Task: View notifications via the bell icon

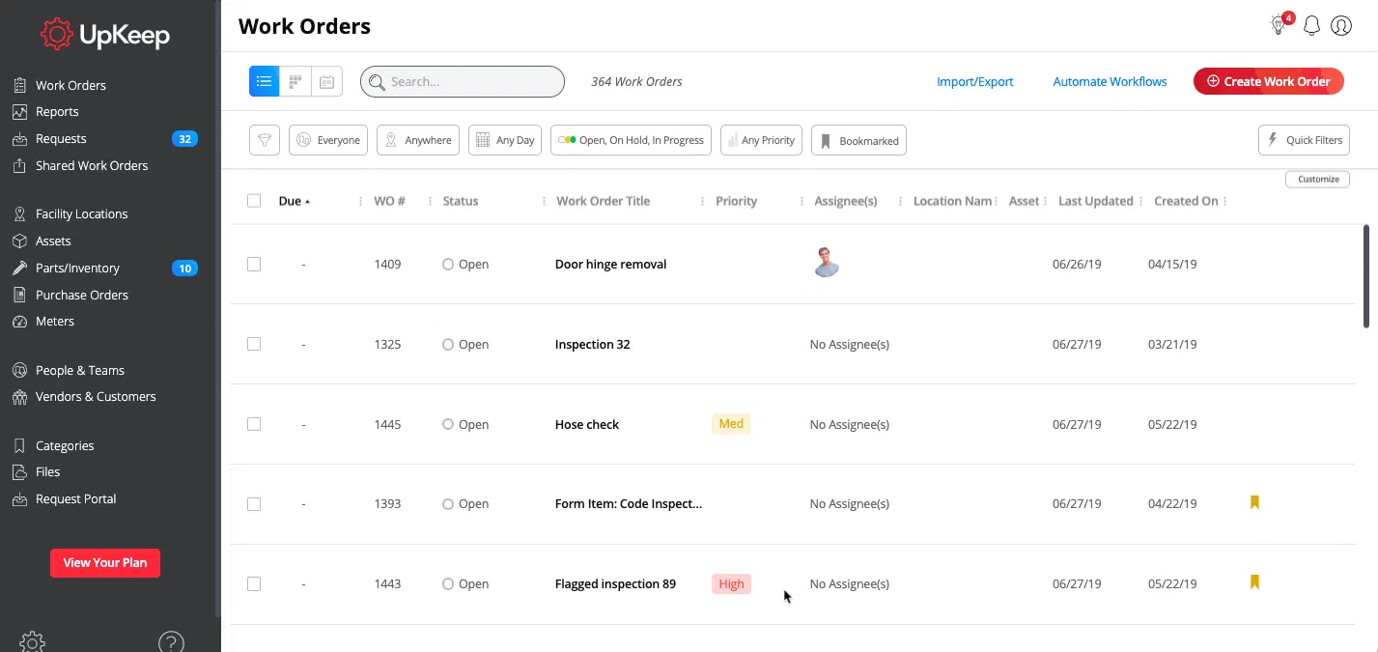Action: (x=1311, y=25)
